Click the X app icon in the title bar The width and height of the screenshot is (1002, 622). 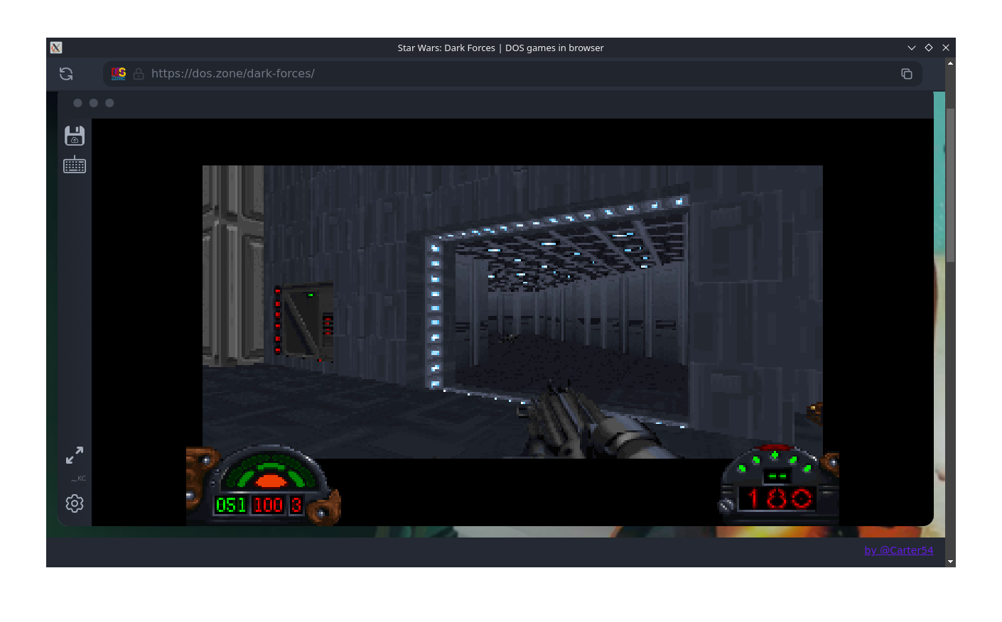point(56,48)
